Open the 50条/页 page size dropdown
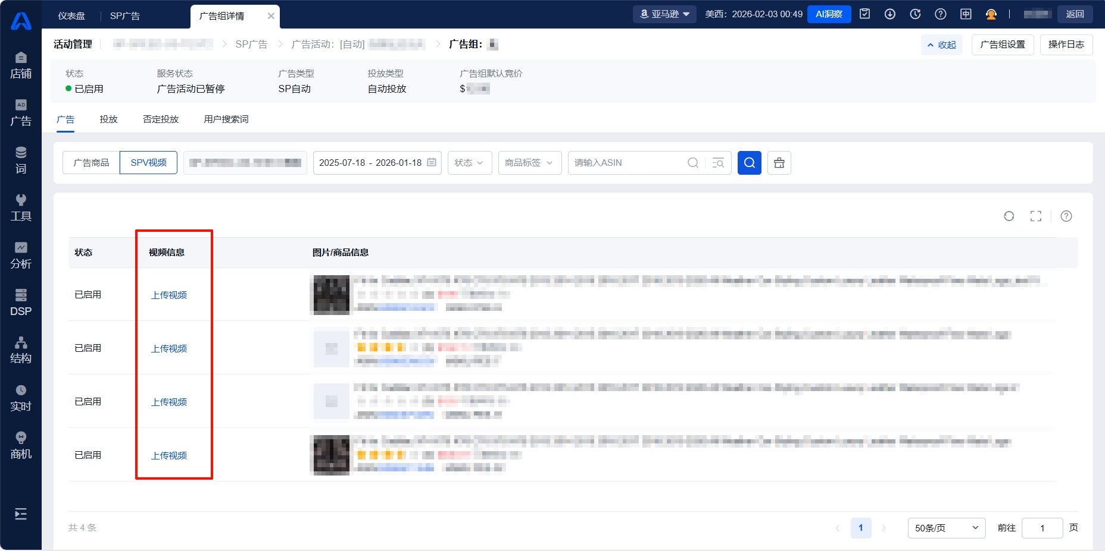Screen dimensions: 1105x551 pyautogui.click(x=946, y=528)
